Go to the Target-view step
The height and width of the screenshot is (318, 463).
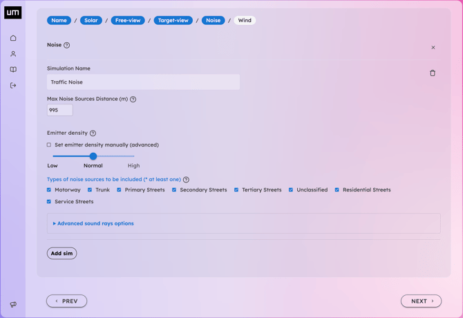click(x=173, y=20)
